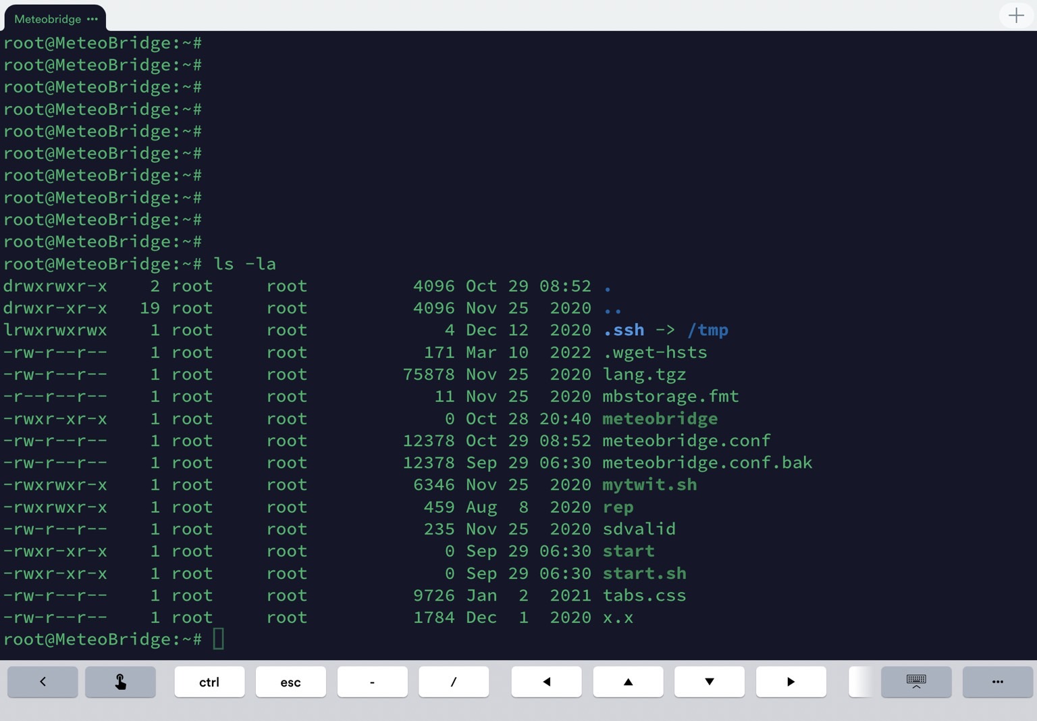Click the 9726 file size value
The height and width of the screenshot is (721, 1037).
click(x=435, y=595)
